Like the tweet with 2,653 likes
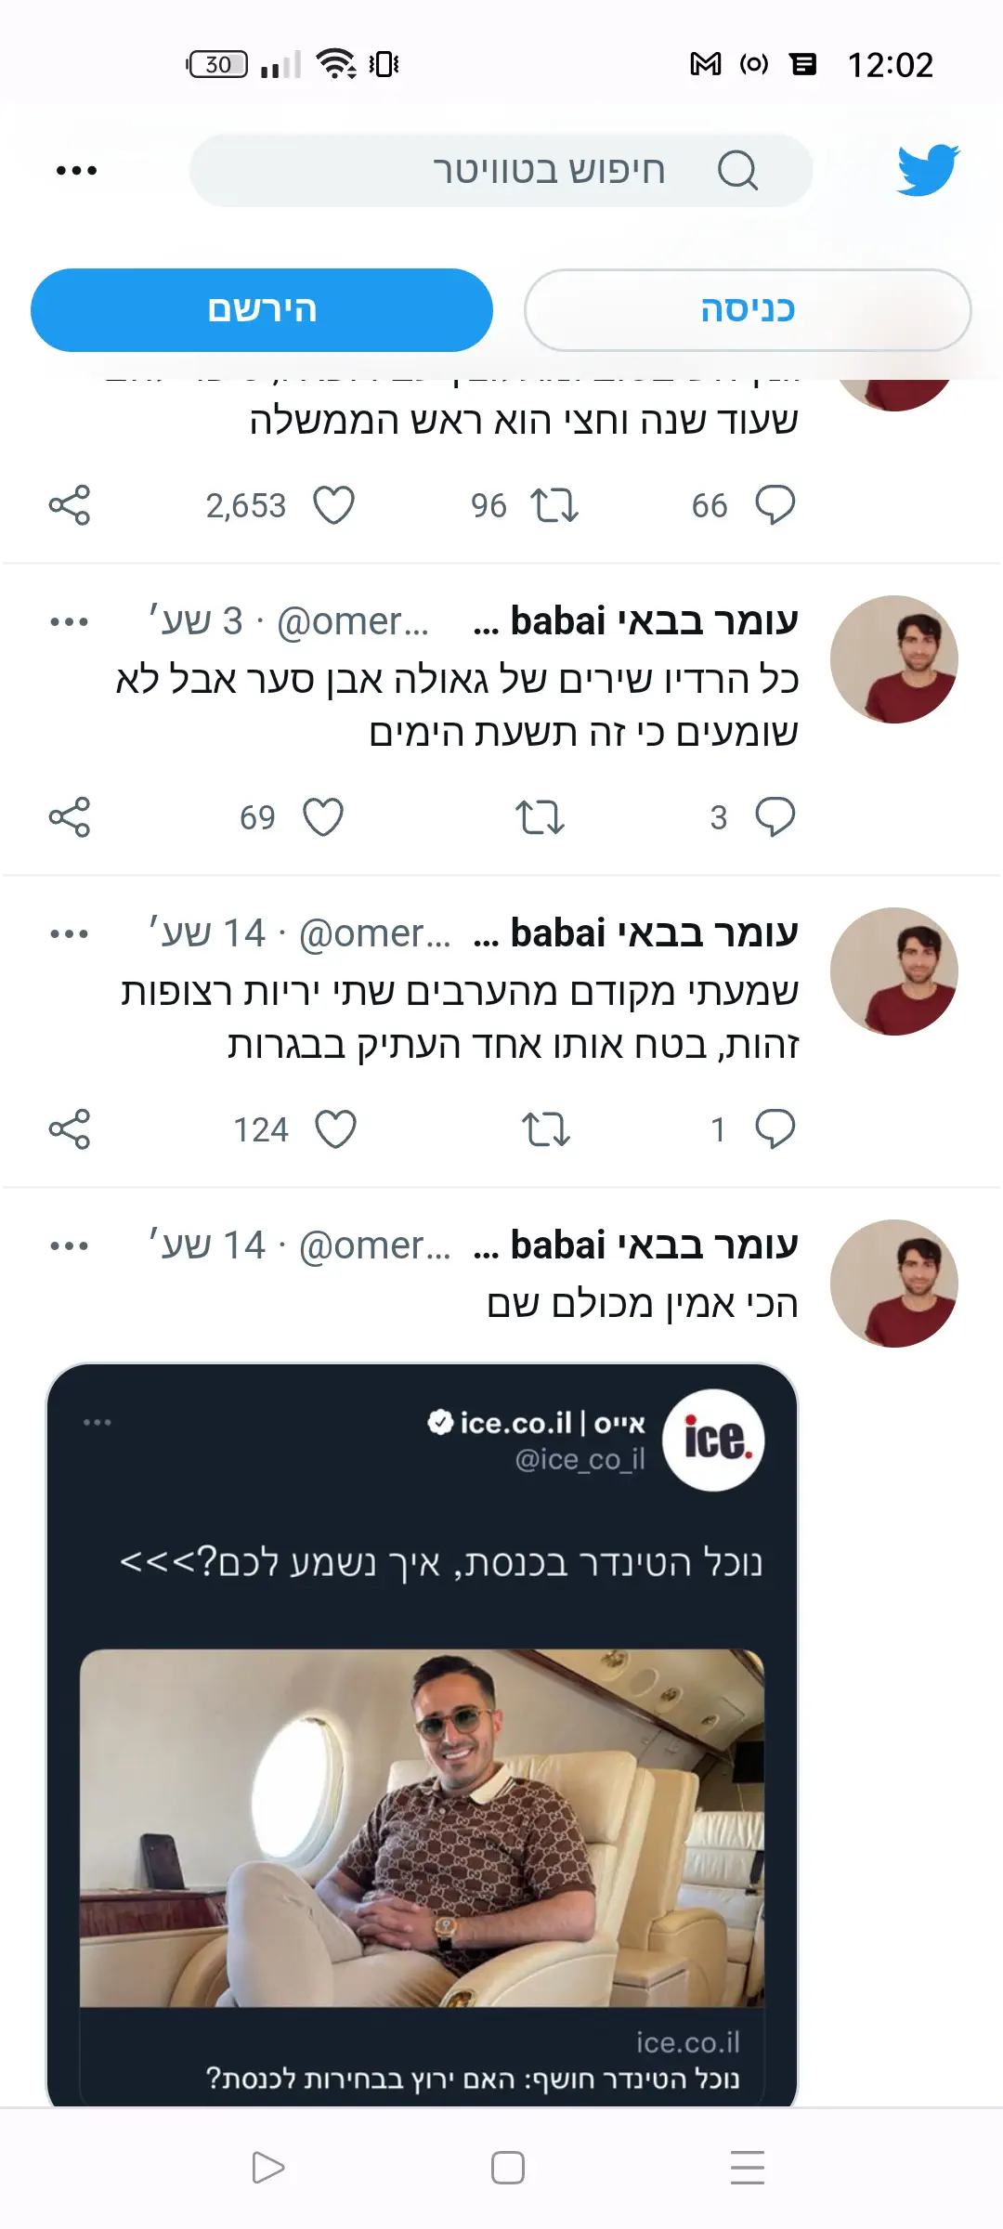The height and width of the screenshot is (2229, 1003). (333, 505)
